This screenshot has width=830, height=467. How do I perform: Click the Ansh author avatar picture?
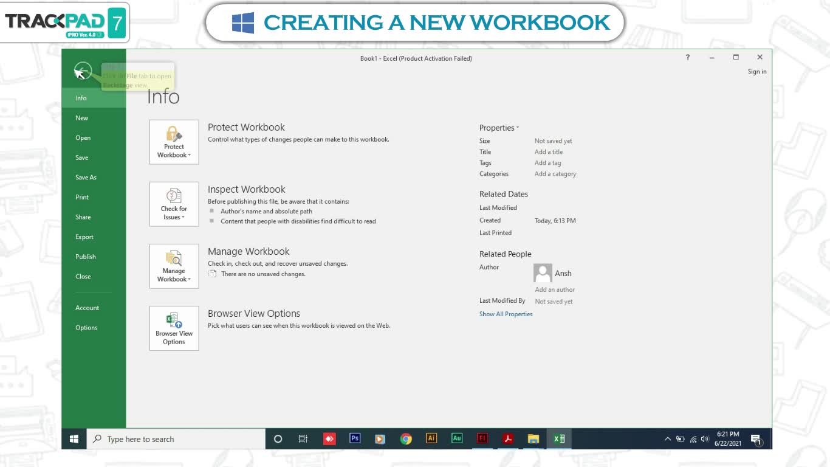[543, 273]
